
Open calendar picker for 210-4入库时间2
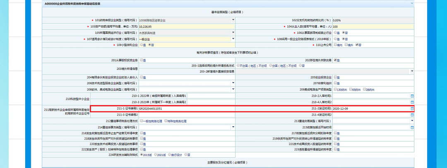(412, 102)
